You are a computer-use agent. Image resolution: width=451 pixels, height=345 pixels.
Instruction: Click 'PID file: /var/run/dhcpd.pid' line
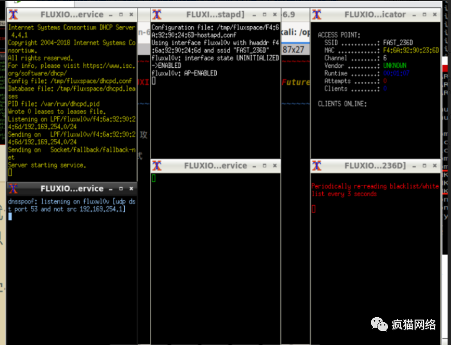[54, 104]
